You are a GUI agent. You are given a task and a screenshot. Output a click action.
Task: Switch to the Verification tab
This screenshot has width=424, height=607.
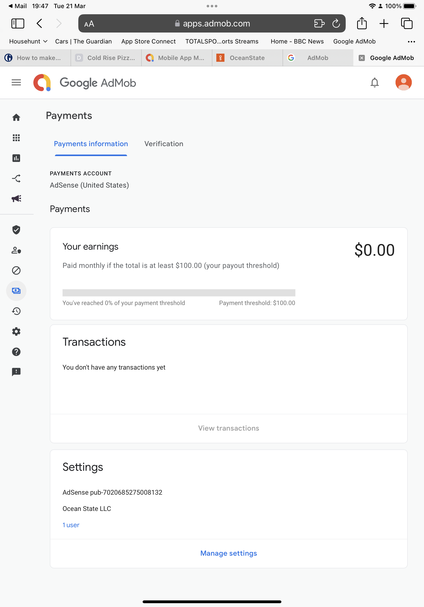tap(164, 144)
